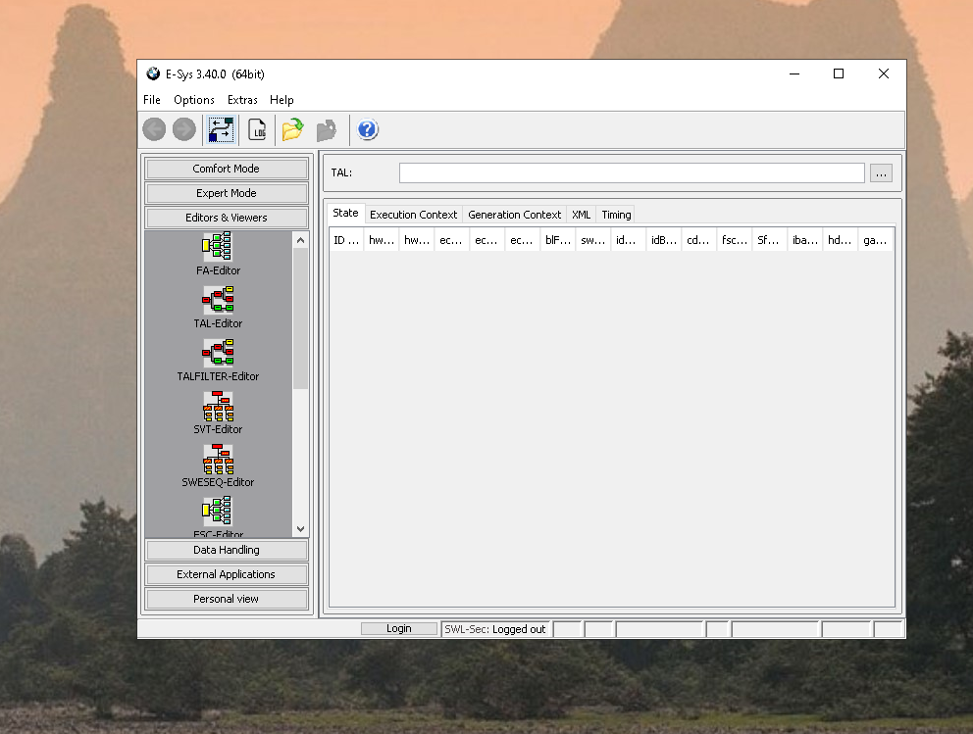Click the editors list scroll up arrow
The image size is (973, 734).
pyautogui.click(x=300, y=240)
